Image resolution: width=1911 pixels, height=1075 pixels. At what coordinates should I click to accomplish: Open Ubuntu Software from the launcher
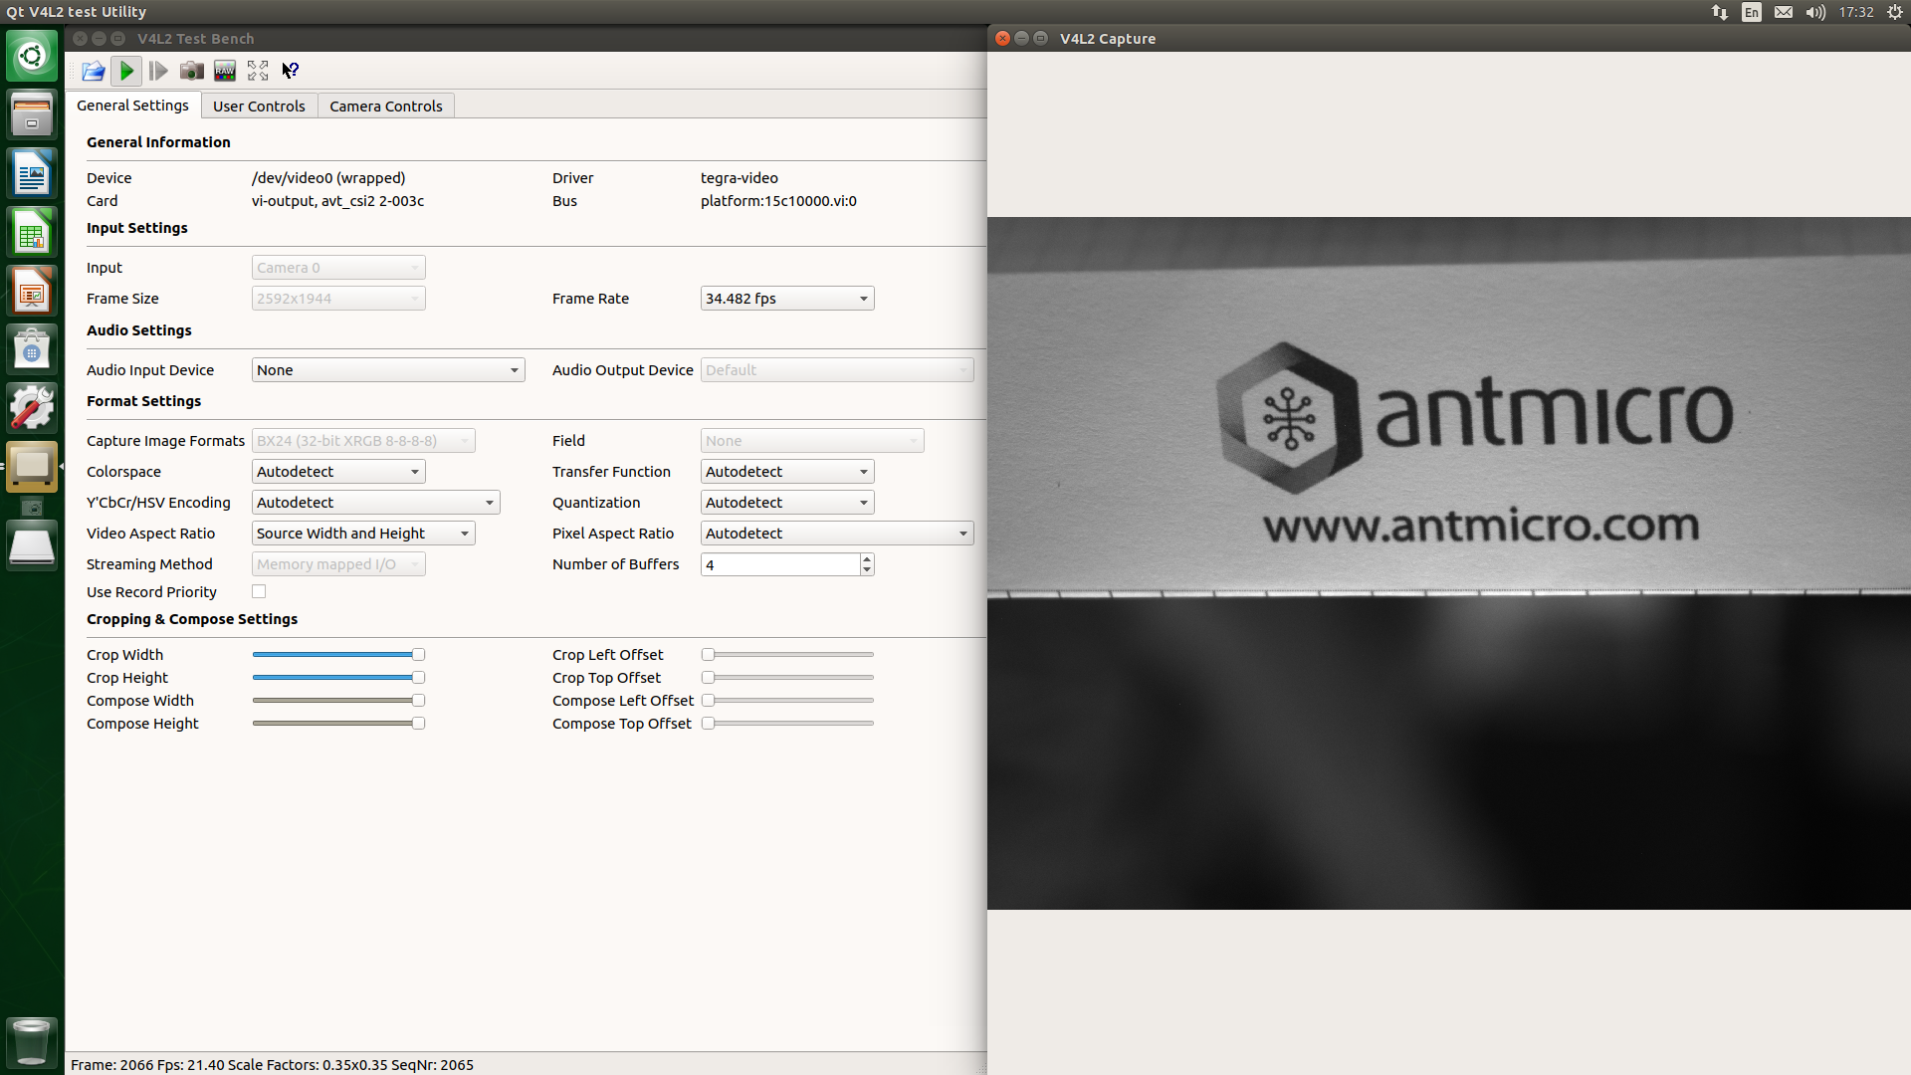point(32,349)
